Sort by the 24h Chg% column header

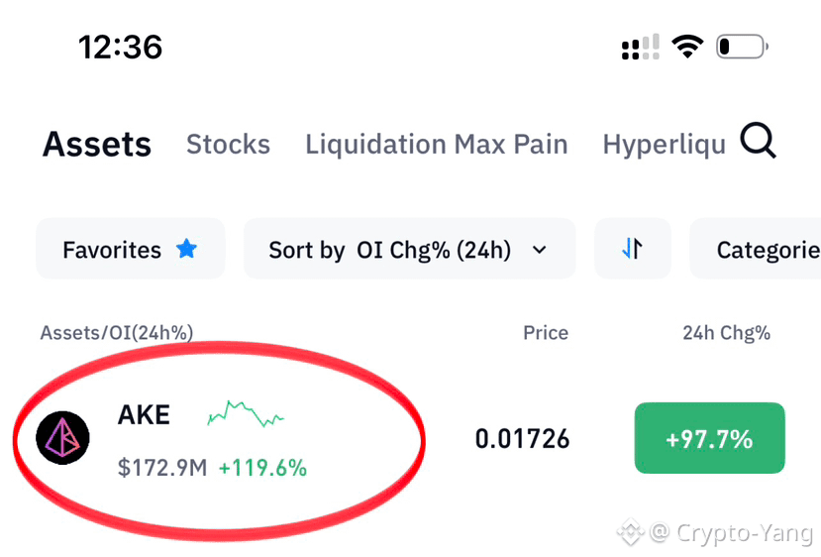click(x=726, y=333)
